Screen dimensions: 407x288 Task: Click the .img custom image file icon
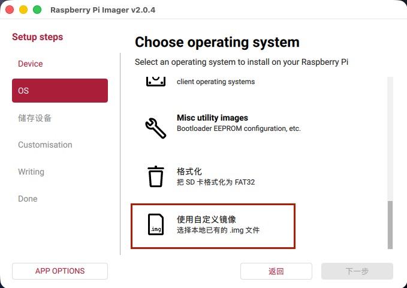click(x=155, y=224)
